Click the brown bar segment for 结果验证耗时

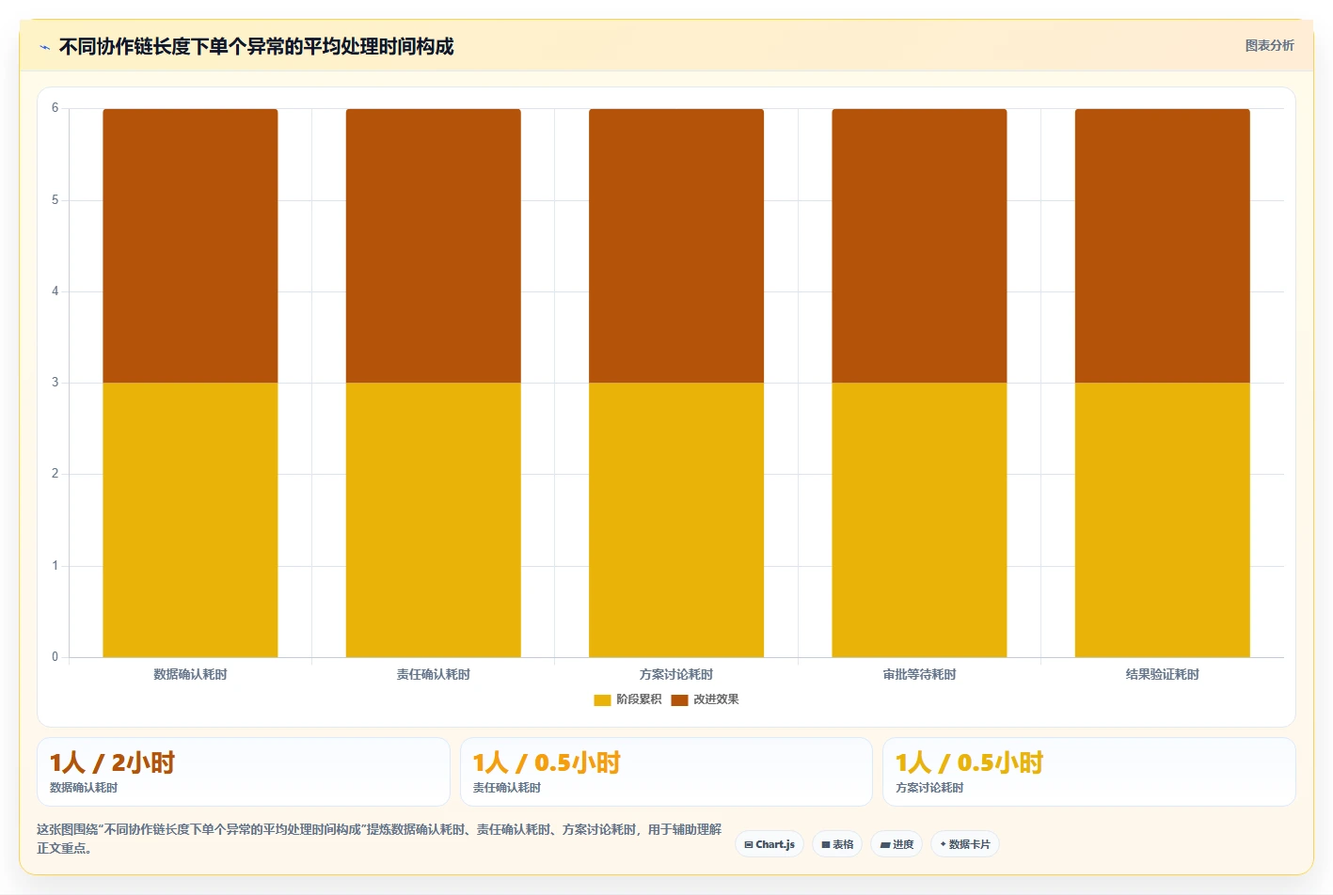[x=1163, y=245]
